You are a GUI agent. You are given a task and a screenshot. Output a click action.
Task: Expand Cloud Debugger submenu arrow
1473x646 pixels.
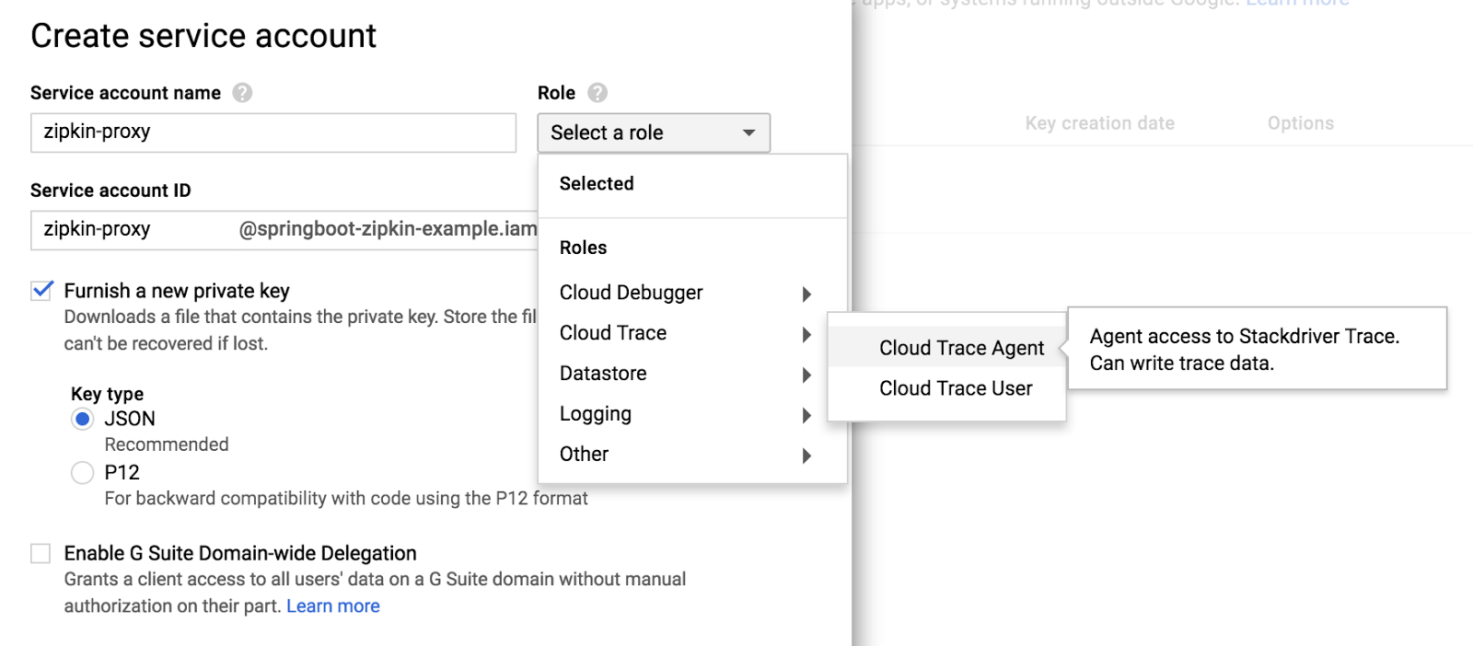pyautogui.click(x=806, y=294)
